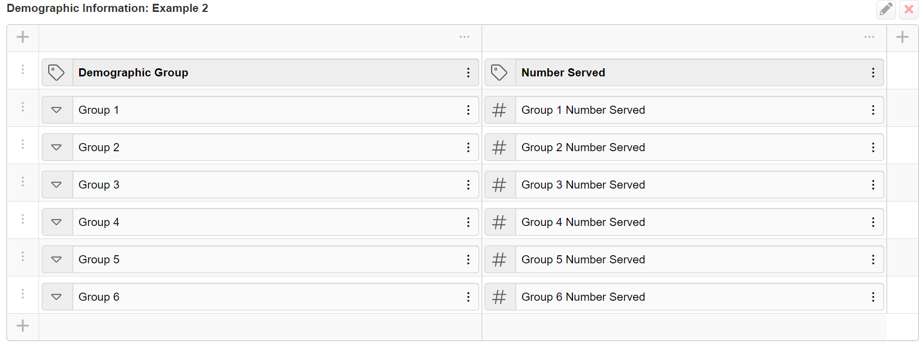
Task: Add a column with the top-right plus icon
Action: coord(902,37)
